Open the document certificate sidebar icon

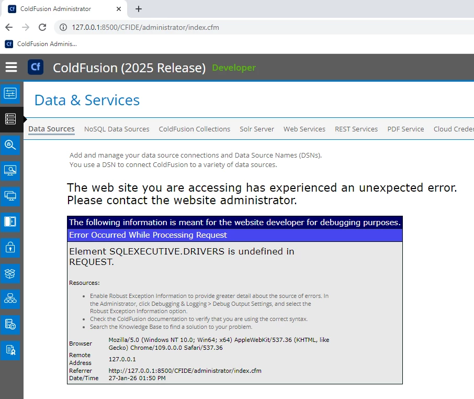pyautogui.click(x=10, y=350)
